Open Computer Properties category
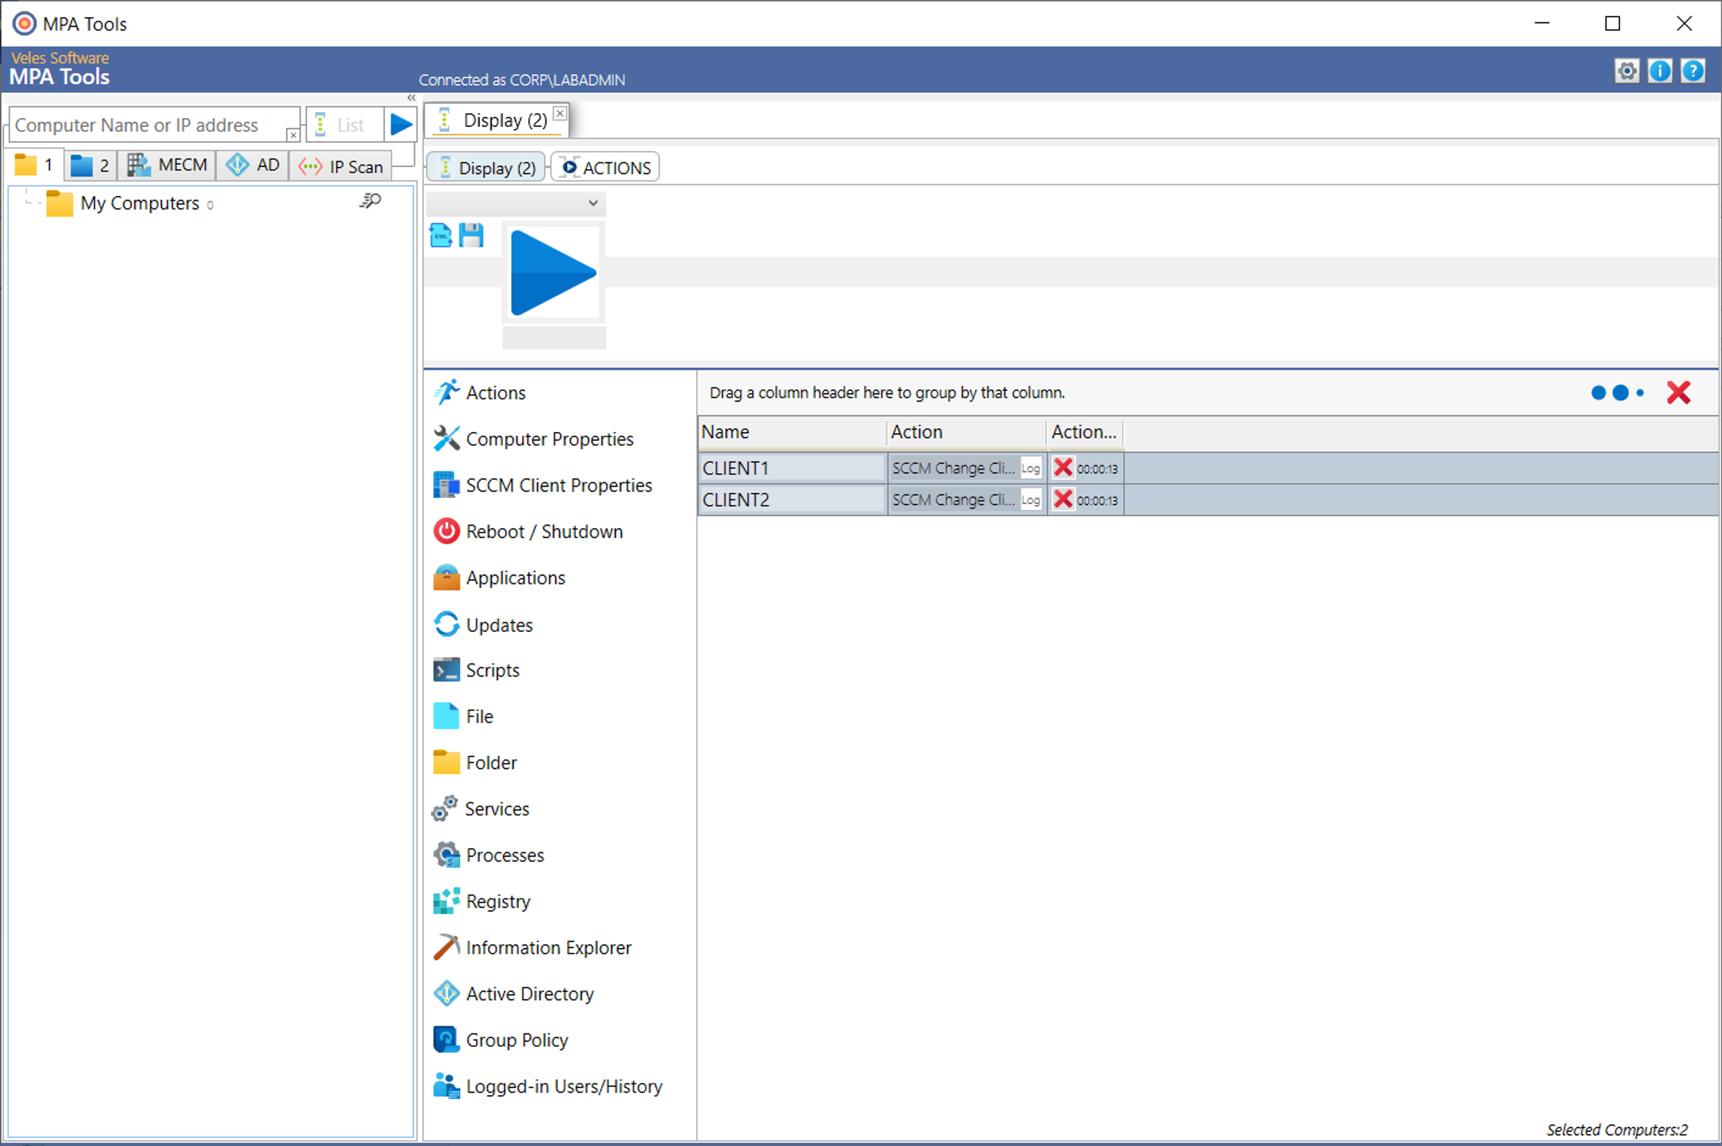The height and width of the screenshot is (1146, 1722). click(x=534, y=438)
